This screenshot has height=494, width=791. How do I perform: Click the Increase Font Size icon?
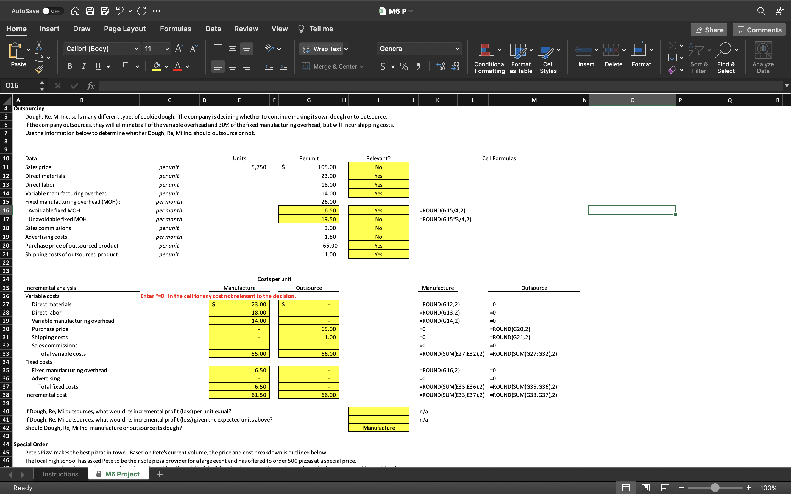[179, 49]
